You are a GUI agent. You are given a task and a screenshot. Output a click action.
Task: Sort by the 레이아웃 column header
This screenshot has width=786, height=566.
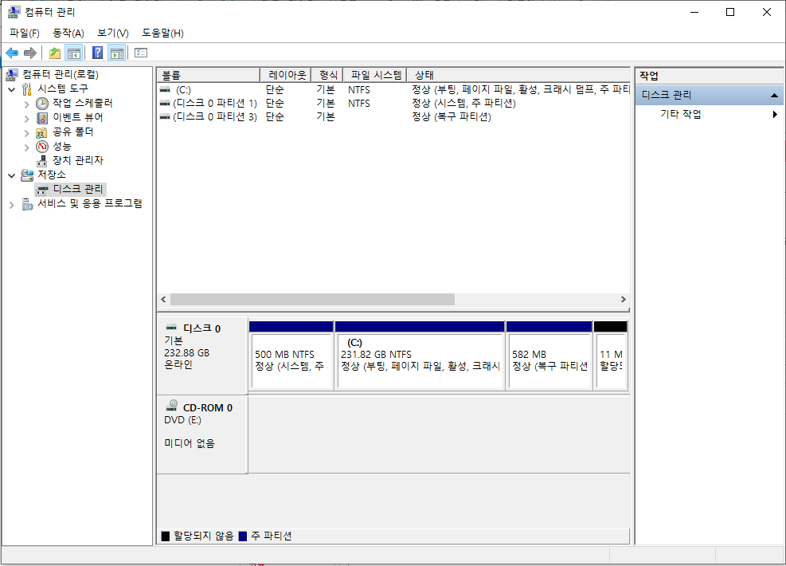point(286,75)
